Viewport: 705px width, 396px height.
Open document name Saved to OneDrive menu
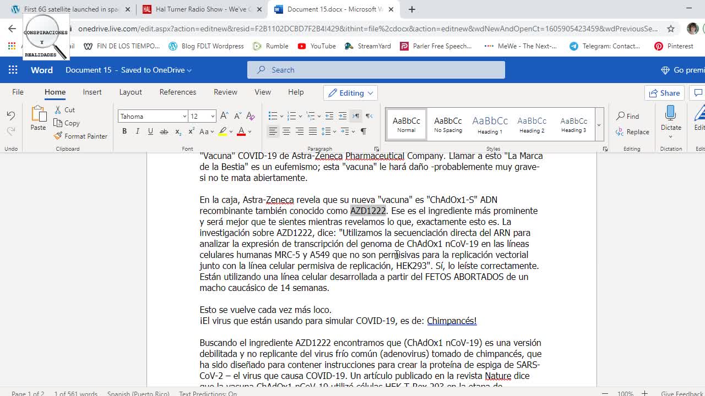point(128,70)
